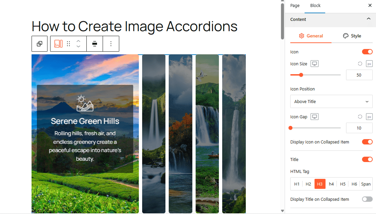Click the px unit selector for Icon Size
The height and width of the screenshot is (215, 376).
[x=369, y=64]
